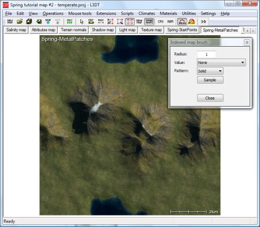Click the Sample button in the brush dialog
The height and width of the screenshot is (227, 260).
click(210, 80)
